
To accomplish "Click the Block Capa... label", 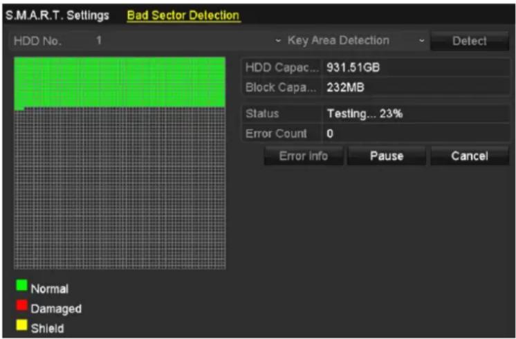I will 282,88.
